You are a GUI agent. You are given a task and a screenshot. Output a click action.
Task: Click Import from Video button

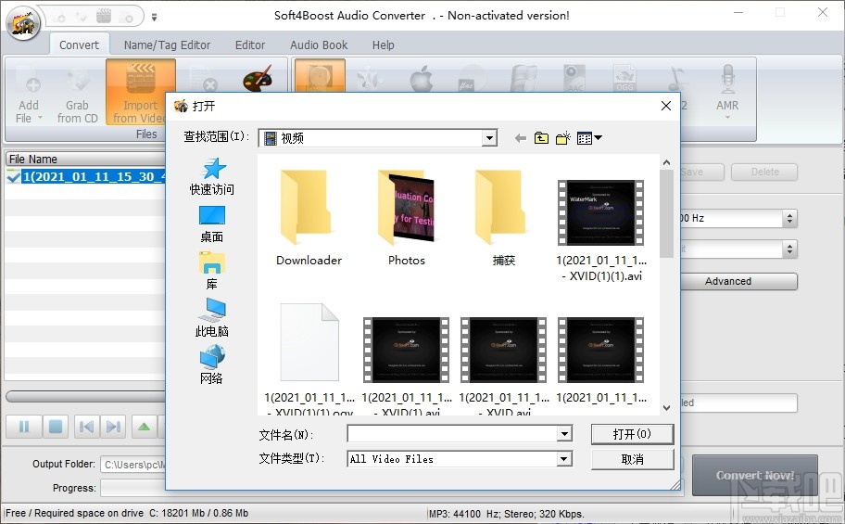pyautogui.click(x=141, y=93)
